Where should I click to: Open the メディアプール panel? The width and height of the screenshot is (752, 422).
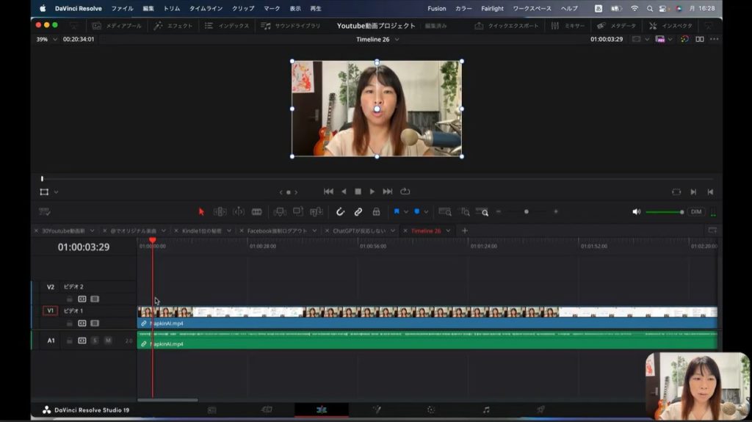tap(116, 26)
